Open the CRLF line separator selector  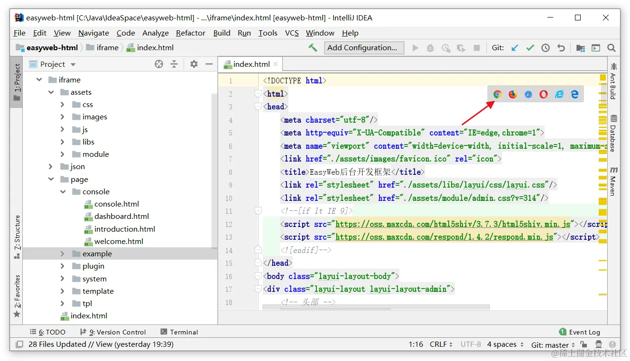[441, 344]
